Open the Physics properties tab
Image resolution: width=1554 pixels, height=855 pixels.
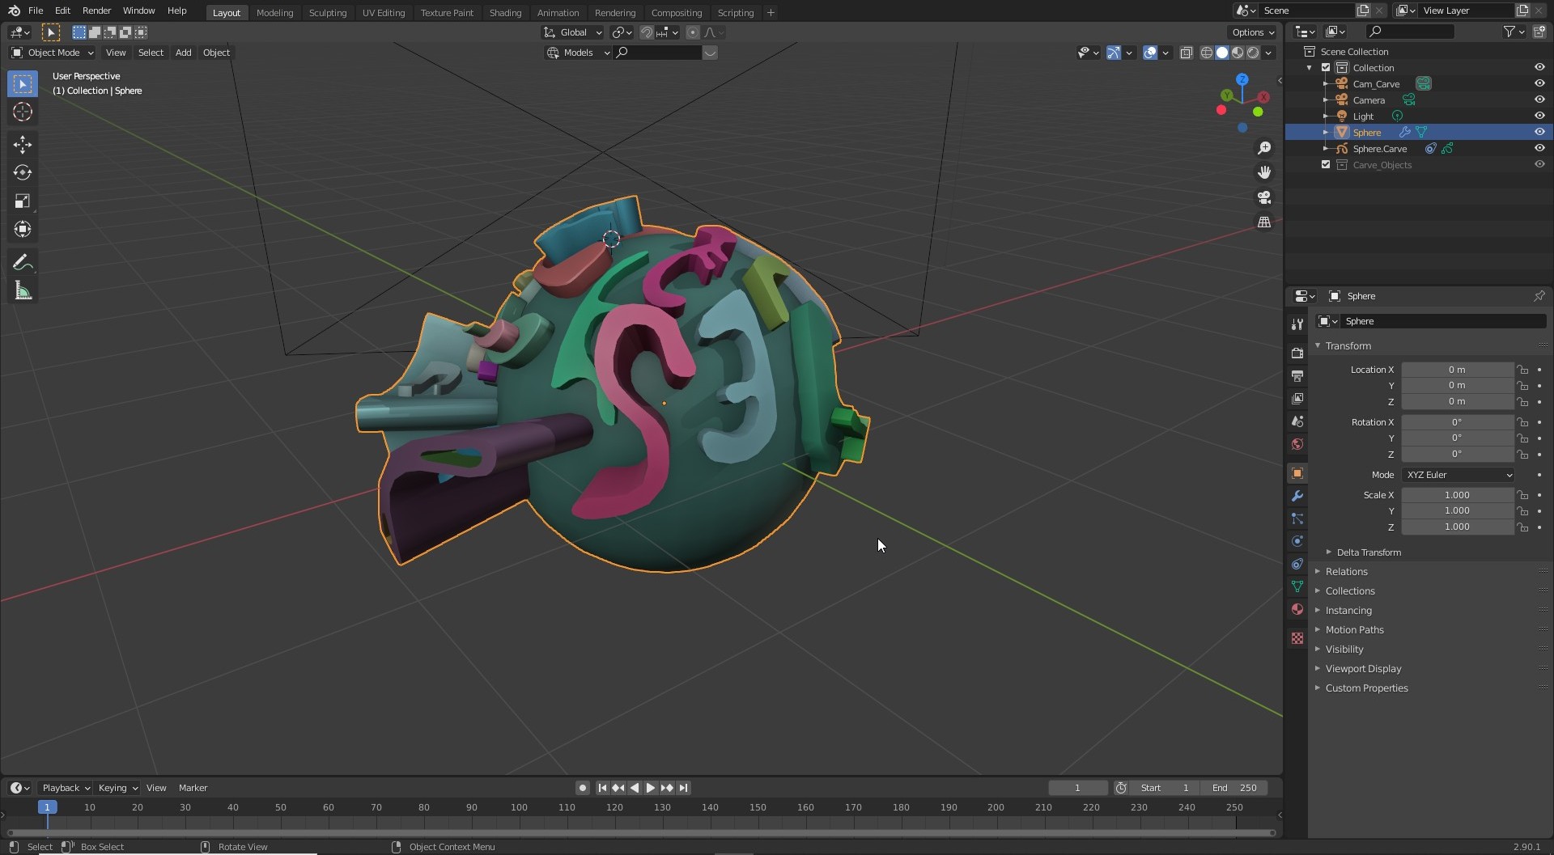[1297, 541]
